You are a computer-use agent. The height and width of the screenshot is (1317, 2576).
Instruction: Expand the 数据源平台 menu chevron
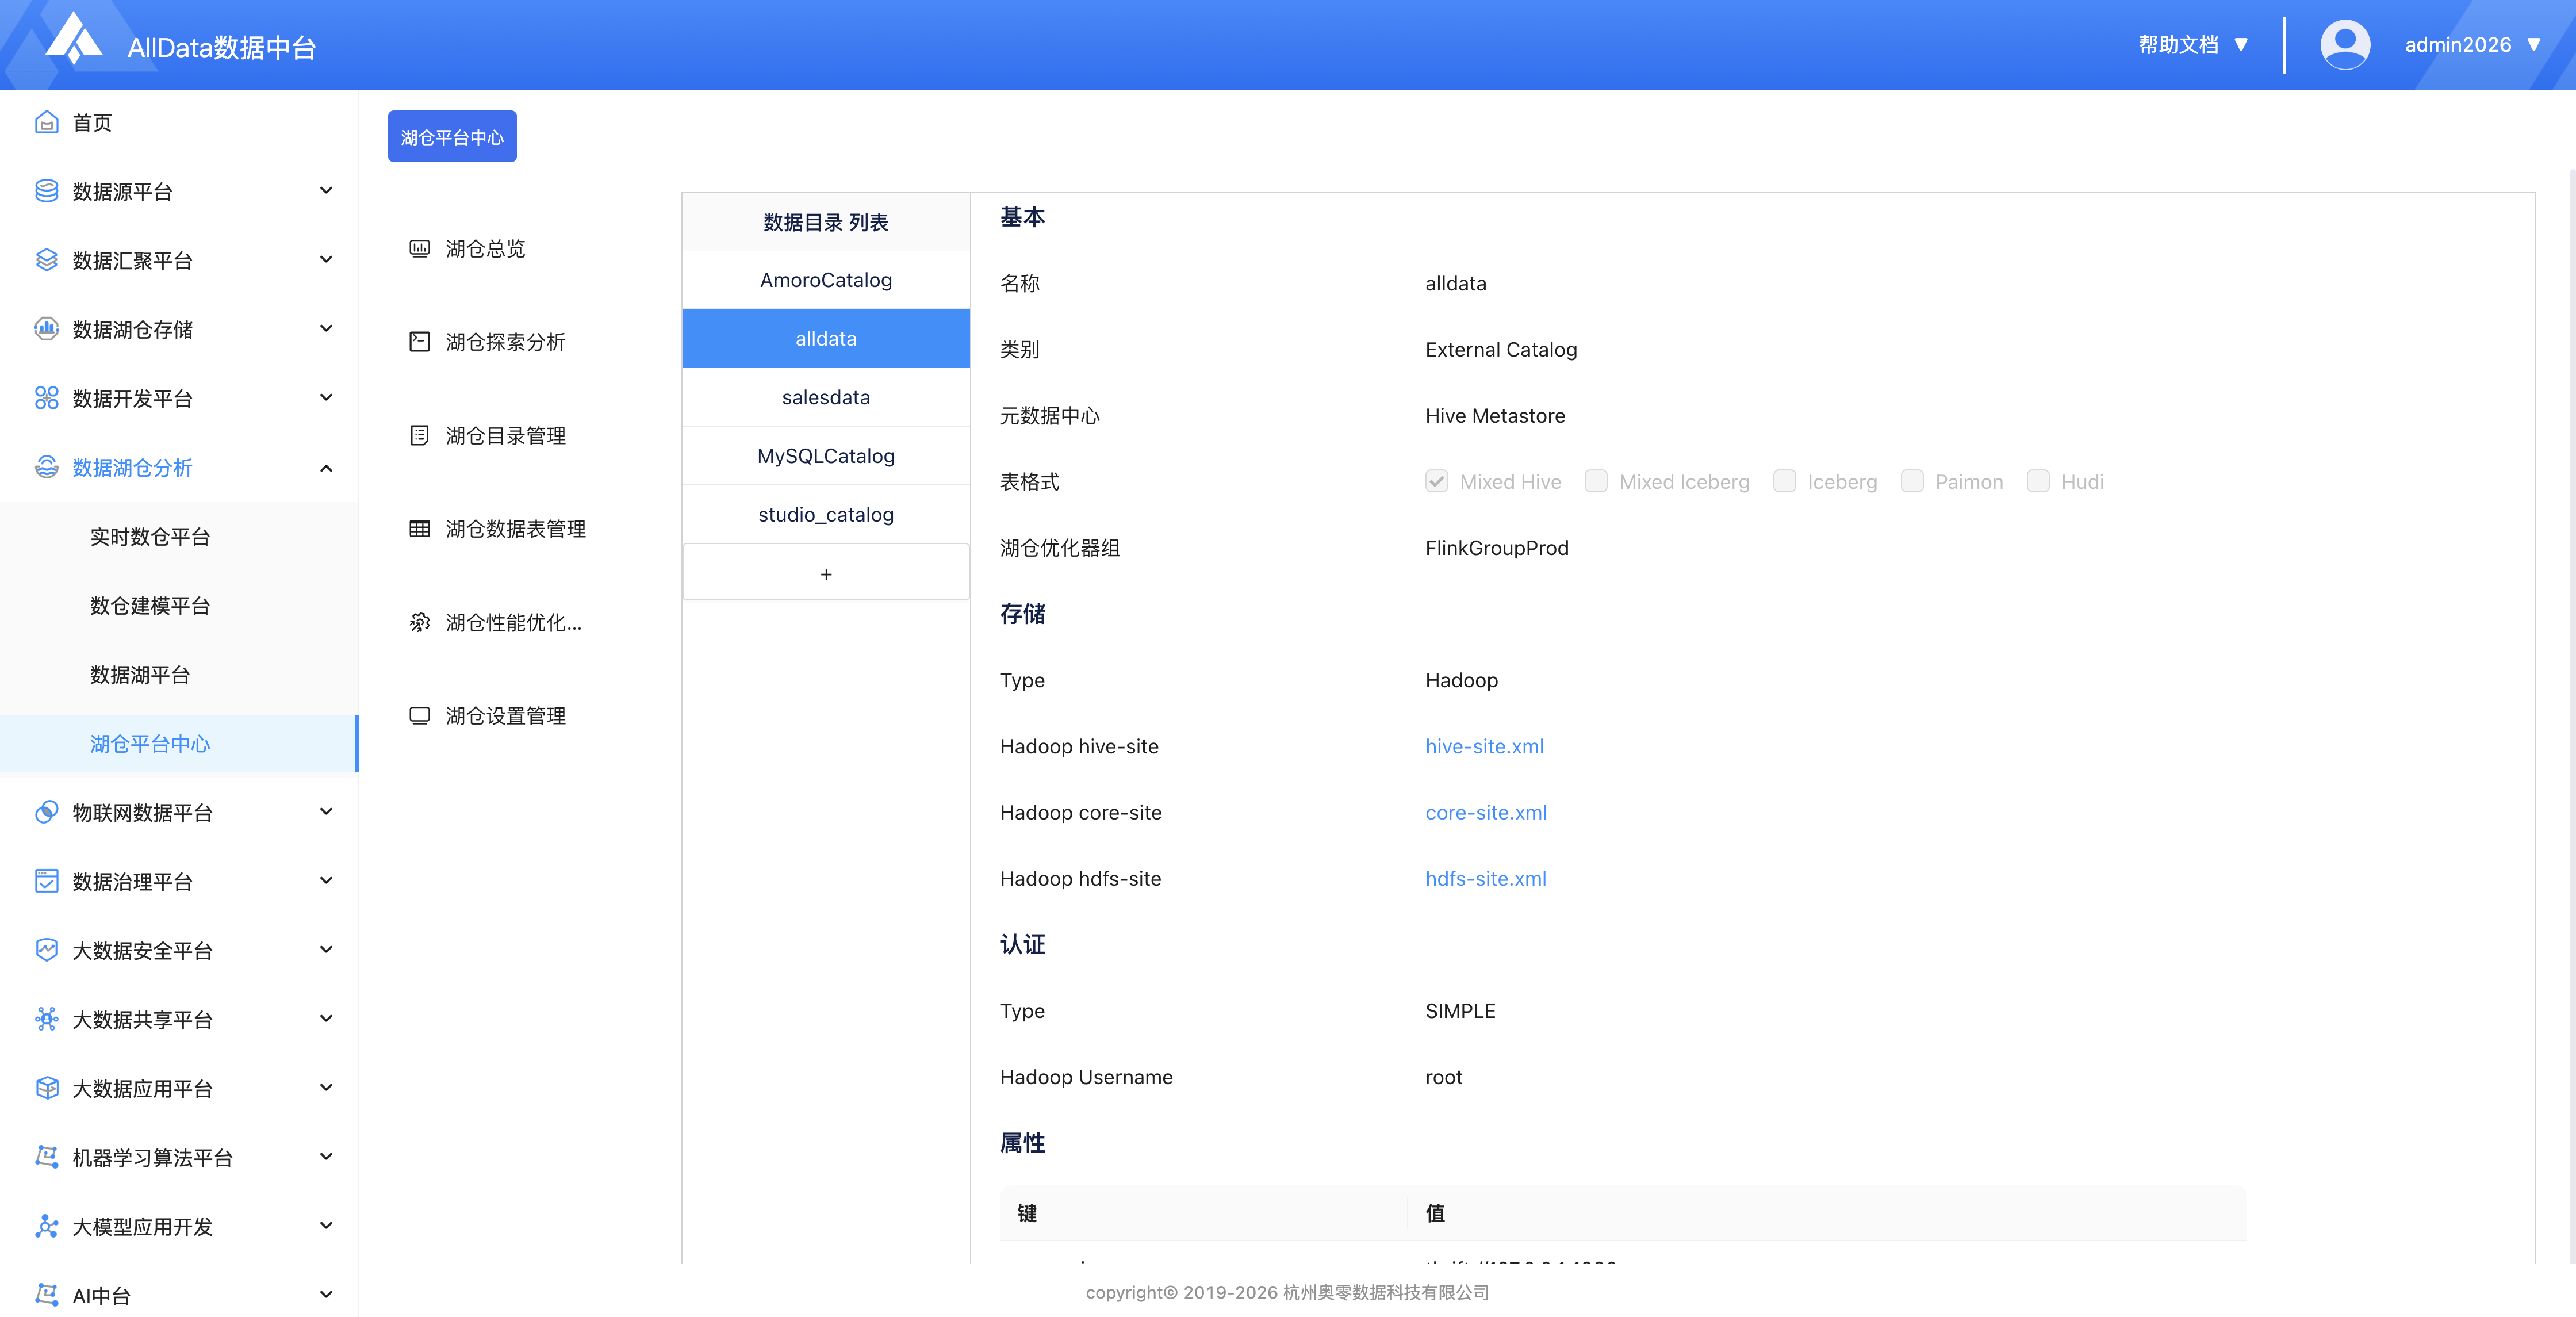[x=326, y=190]
